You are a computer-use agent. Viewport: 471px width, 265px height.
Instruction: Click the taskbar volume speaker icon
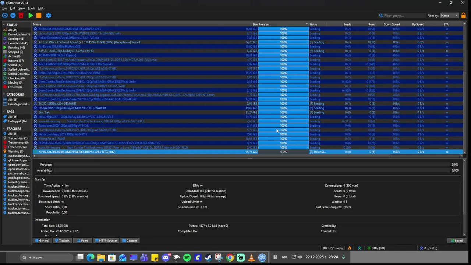point(300,257)
